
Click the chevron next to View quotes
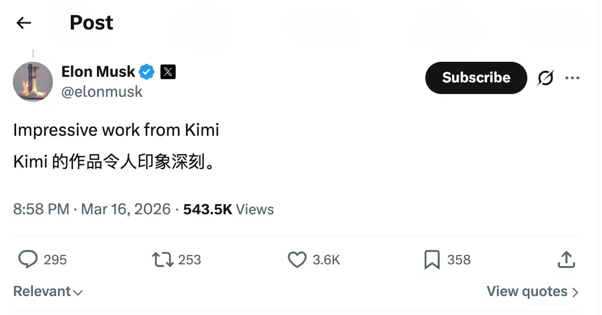pyautogui.click(x=575, y=293)
